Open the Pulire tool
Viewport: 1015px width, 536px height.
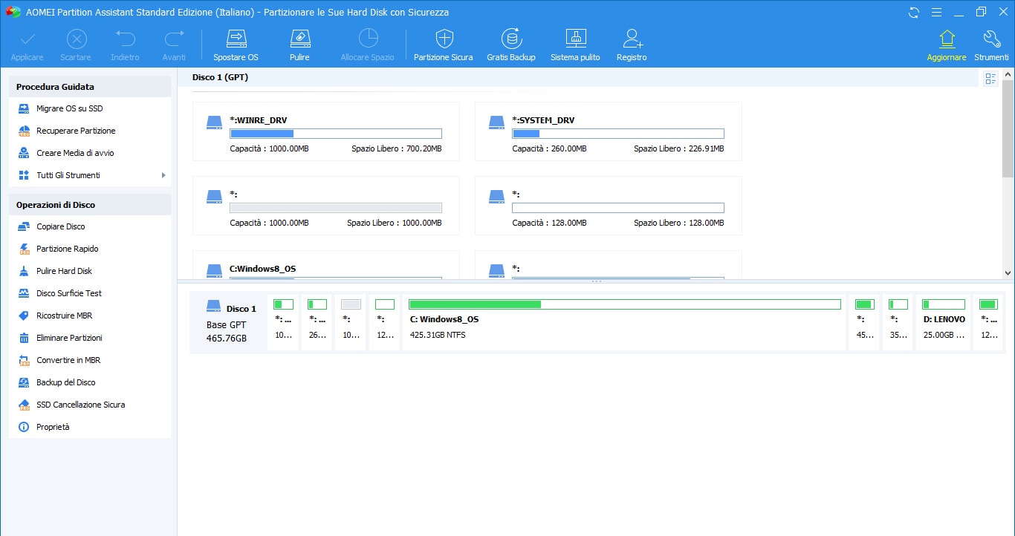pos(299,43)
